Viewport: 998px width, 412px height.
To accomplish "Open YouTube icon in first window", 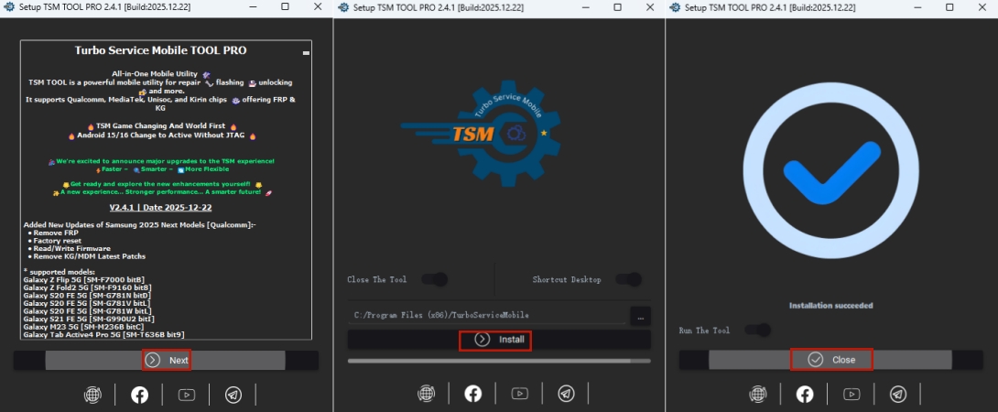I will point(187,395).
